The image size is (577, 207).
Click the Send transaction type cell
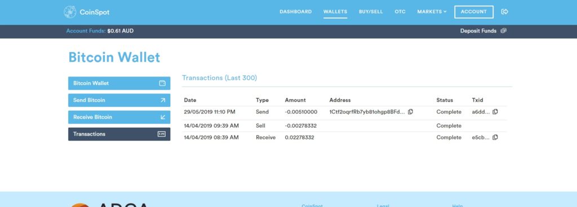click(262, 111)
